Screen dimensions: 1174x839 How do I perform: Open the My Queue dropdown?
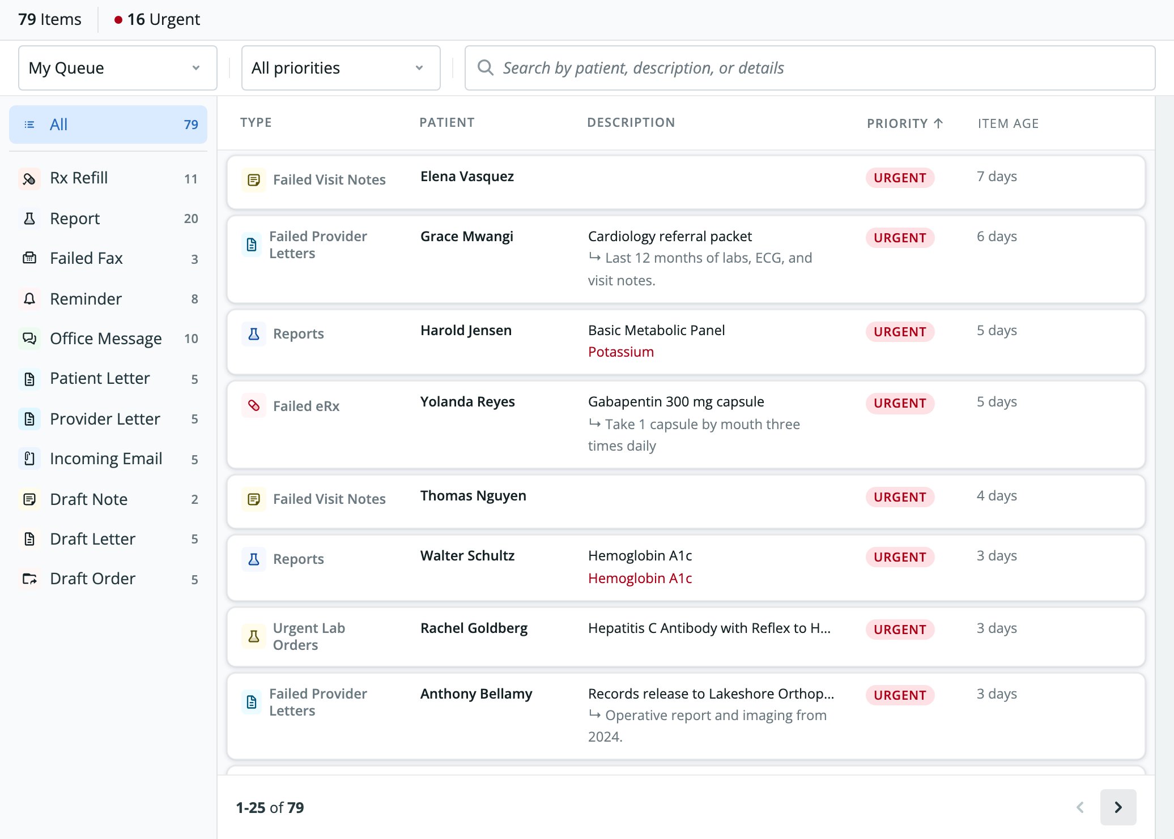[118, 68]
